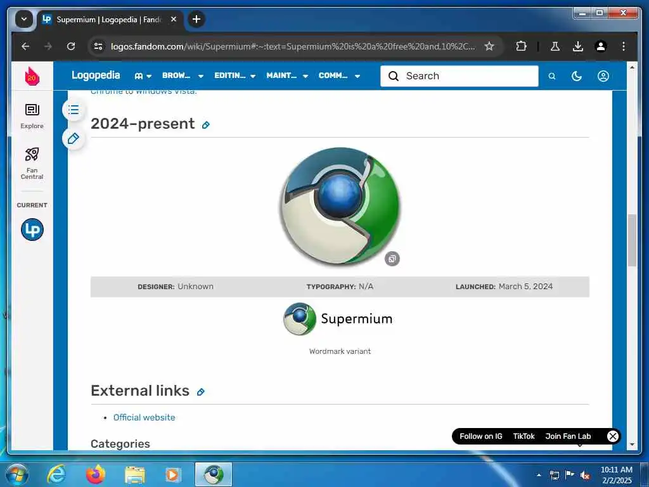Open browser downloads
Image resolution: width=649 pixels, height=487 pixels.
pyautogui.click(x=578, y=46)
